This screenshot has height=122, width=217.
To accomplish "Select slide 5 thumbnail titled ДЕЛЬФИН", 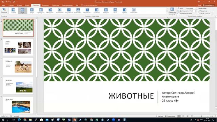I will click(x=18, y=105).
